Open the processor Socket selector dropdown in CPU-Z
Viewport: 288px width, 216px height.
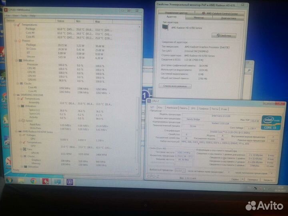(180, 171)
